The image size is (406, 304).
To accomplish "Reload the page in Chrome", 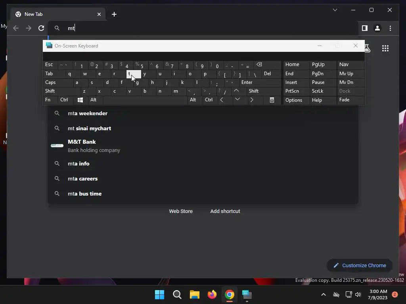I will [x=41, y=28].
